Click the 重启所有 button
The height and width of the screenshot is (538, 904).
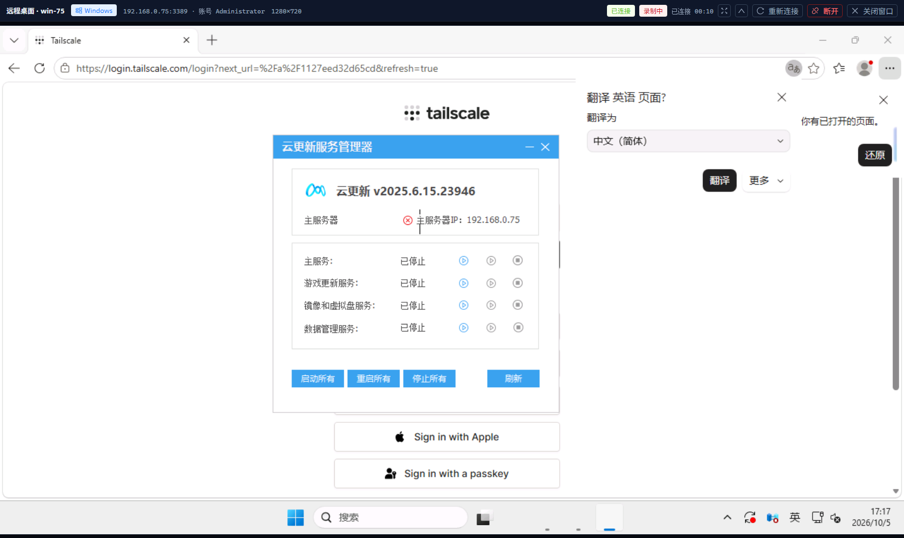tap(373, 379)
